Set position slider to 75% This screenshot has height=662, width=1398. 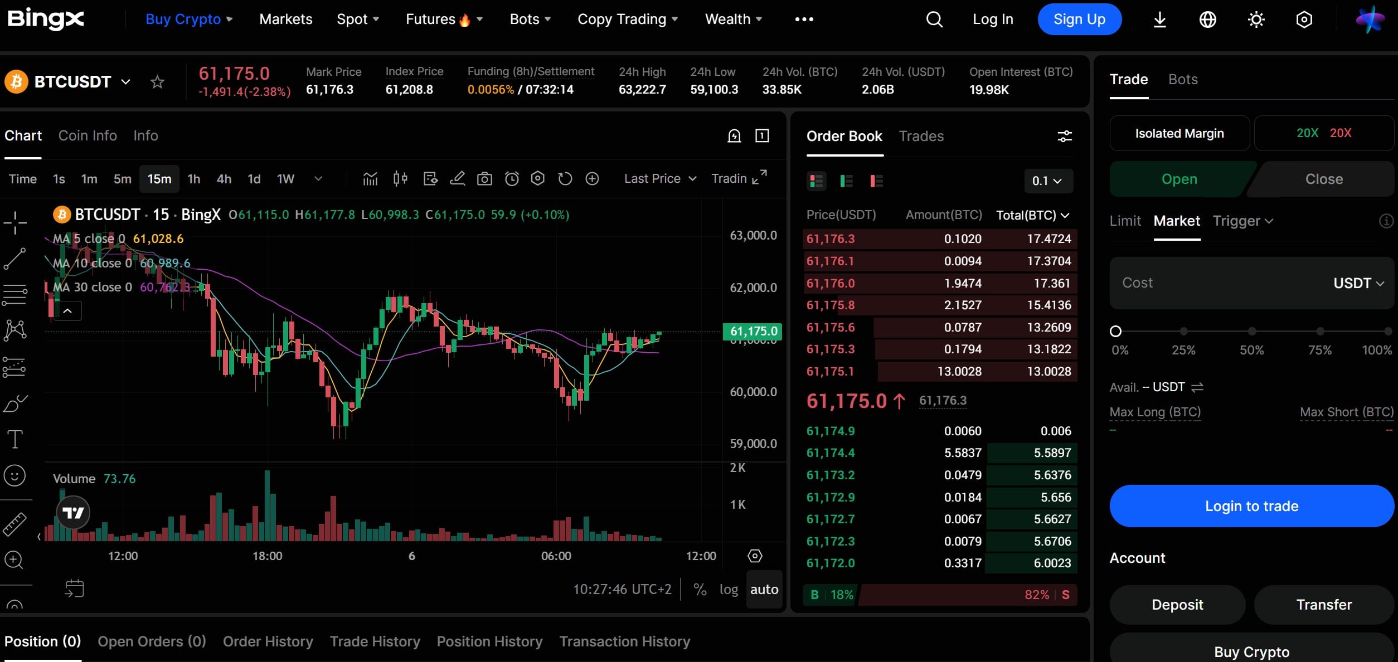point(1319,332)
